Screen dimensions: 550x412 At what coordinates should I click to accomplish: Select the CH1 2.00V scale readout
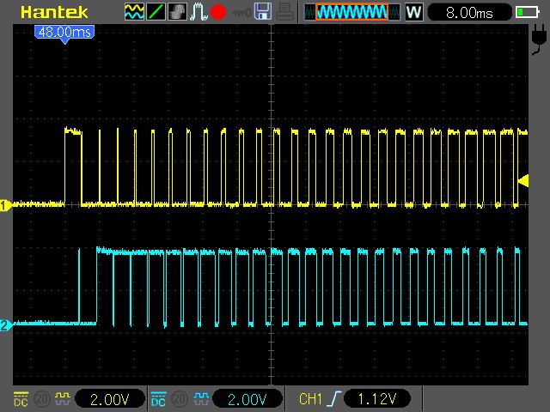[x=110, y=399]
